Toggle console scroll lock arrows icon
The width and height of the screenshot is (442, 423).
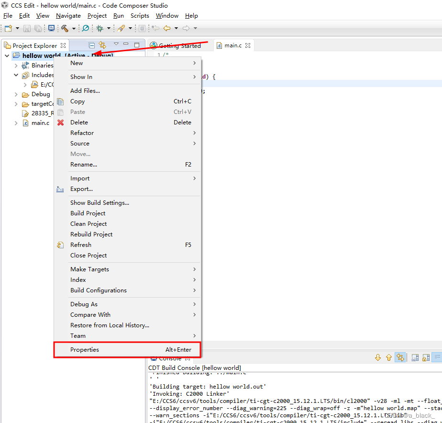click(x=400, y=357)
